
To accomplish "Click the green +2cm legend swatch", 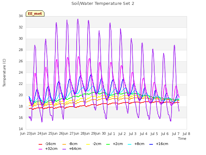I will tap(108, 144).
